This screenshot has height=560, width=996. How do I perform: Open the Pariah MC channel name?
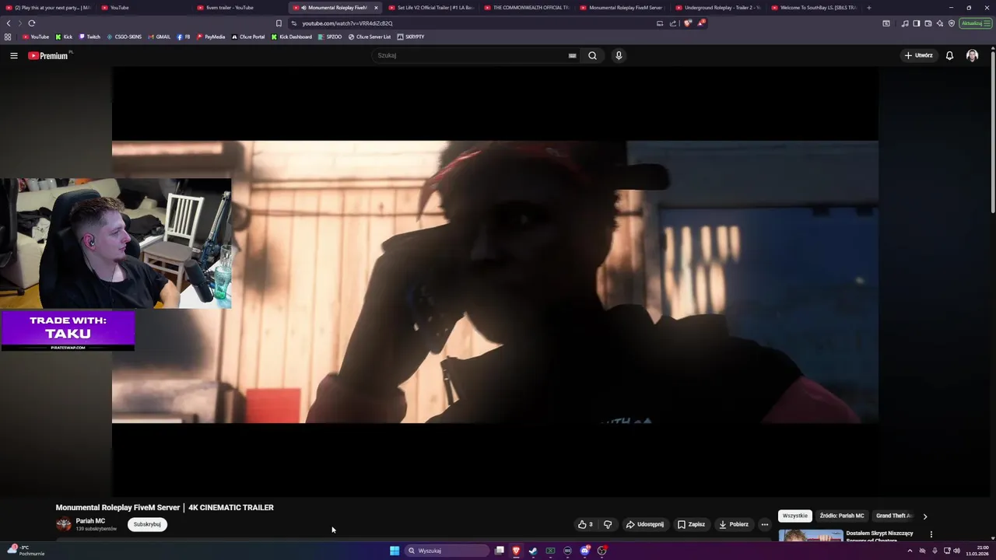(90, 521)
